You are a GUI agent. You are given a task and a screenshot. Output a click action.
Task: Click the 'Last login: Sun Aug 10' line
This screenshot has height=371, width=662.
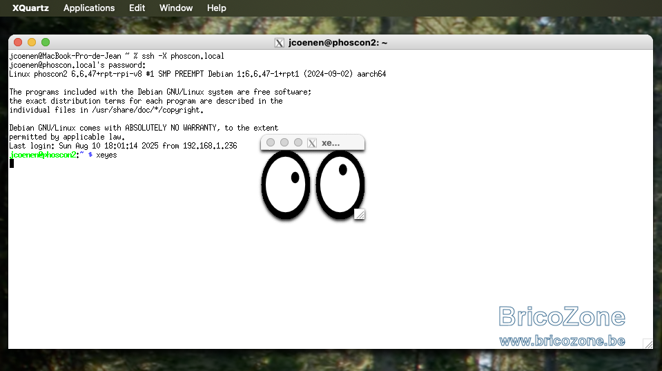[124, 146]
